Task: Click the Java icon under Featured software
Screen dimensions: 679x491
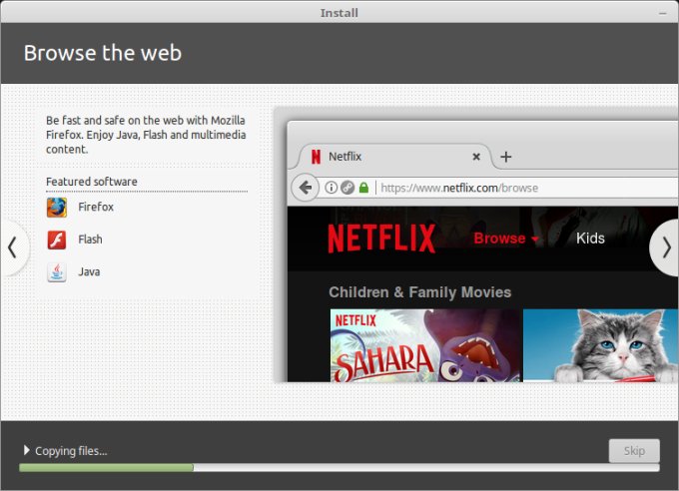Action: click(x=57, y=272)
